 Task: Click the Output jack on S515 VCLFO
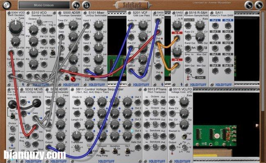click(x=172, y=147)
